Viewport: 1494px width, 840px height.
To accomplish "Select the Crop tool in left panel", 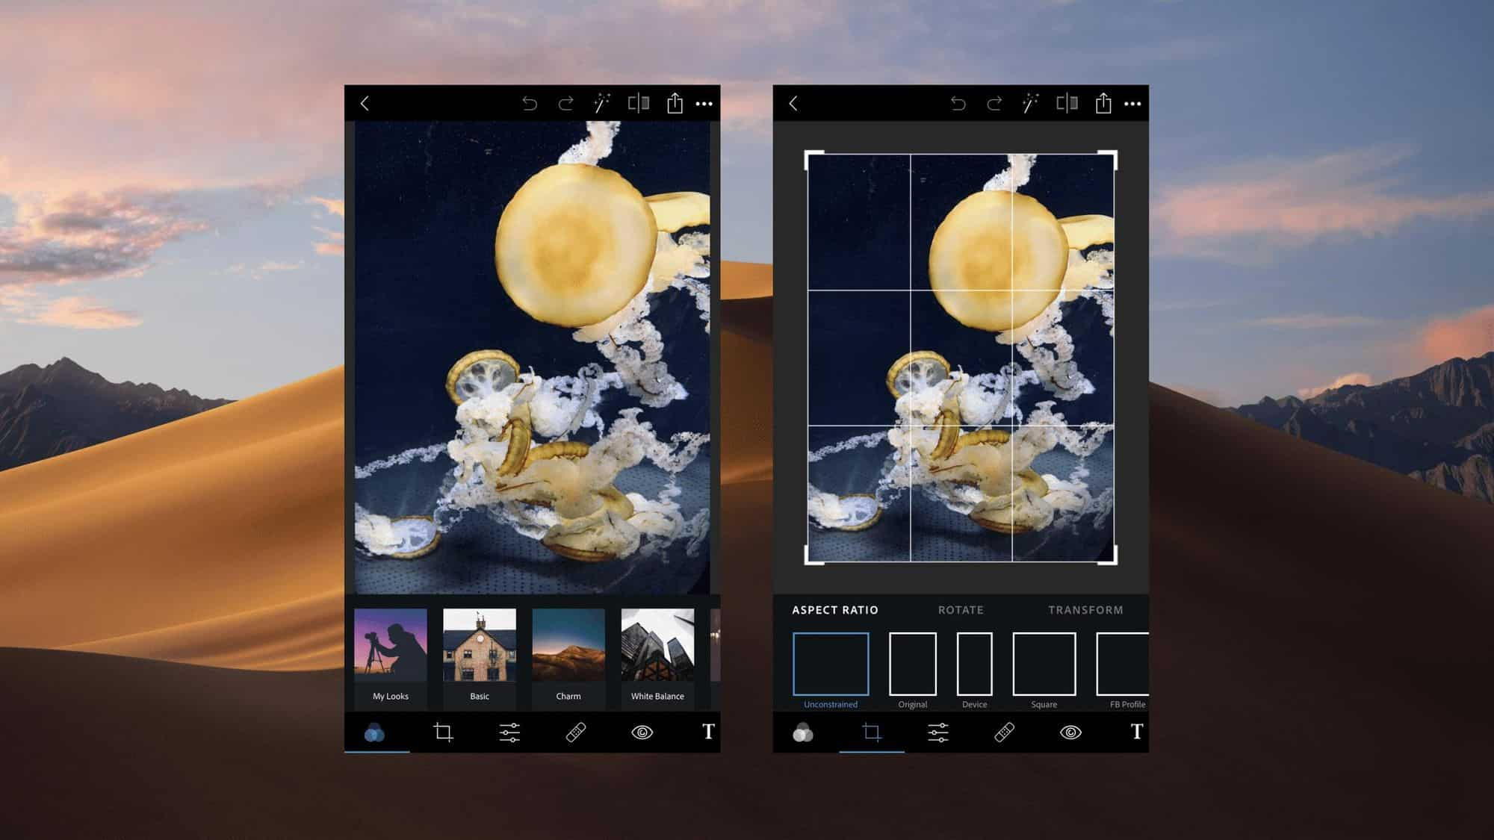I will tap(442, 731).
